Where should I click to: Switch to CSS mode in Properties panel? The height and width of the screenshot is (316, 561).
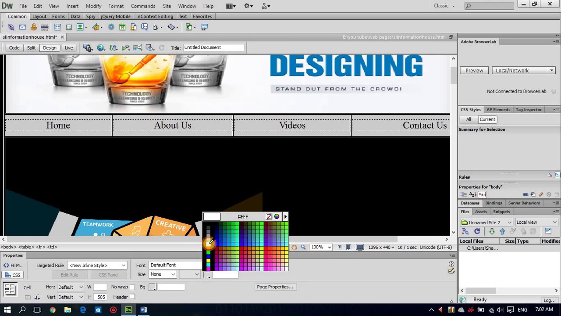[x=12, y=275]
